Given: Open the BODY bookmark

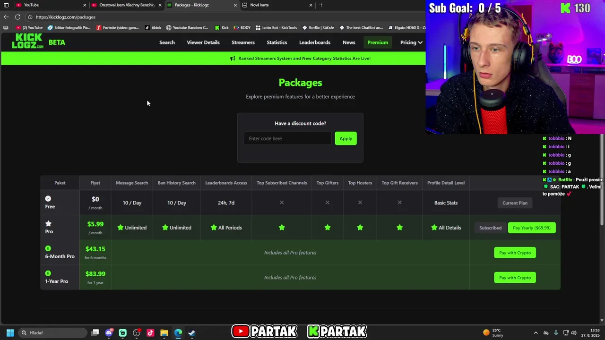Looking at the screenshot, I should [242, 28].
